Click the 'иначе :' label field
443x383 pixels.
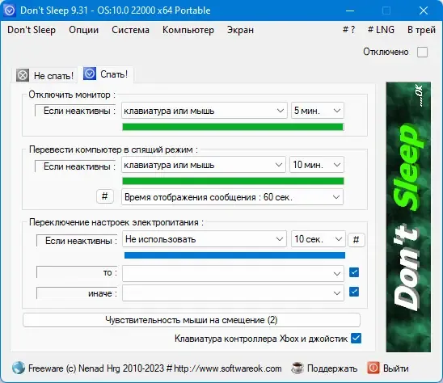click(77, 293)
